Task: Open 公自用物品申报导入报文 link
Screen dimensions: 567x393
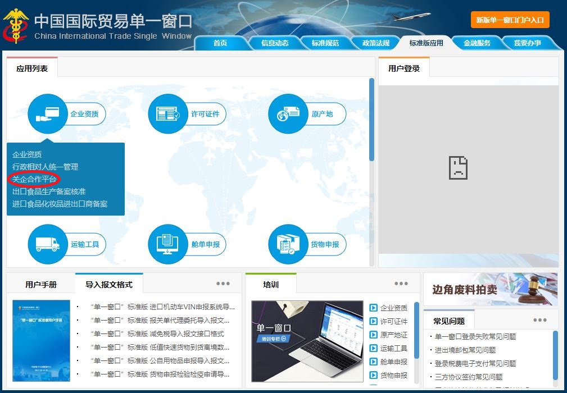Action: coord(160,360)
